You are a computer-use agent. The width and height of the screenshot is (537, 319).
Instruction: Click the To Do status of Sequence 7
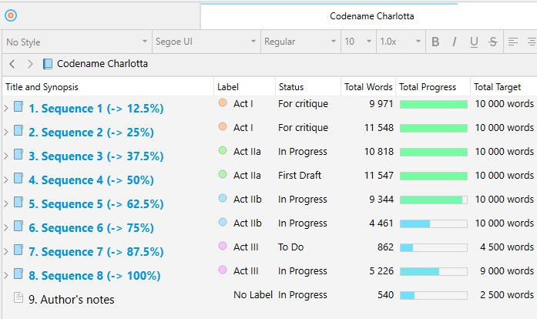tap(290, 247)
